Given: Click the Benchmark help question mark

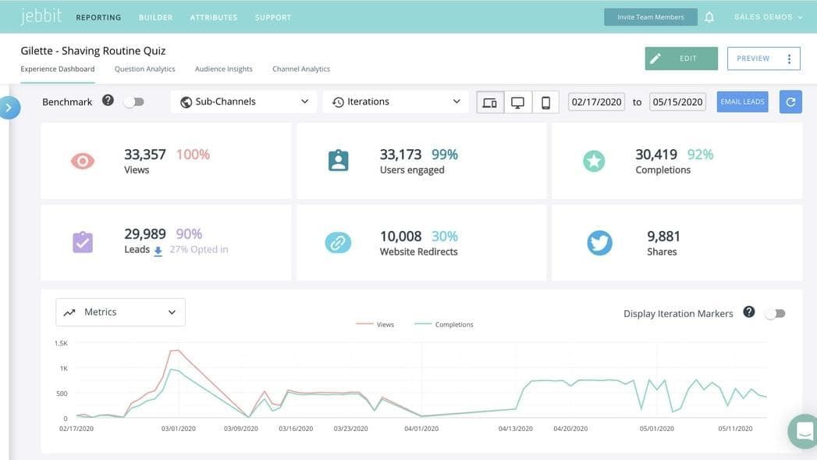Looking at the screenshot, I should point(108,101).
